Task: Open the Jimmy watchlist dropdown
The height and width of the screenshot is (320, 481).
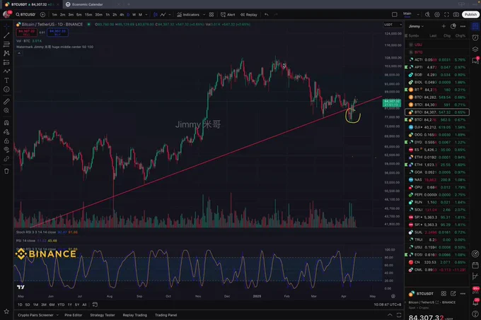Action: [x=416, y=26]
